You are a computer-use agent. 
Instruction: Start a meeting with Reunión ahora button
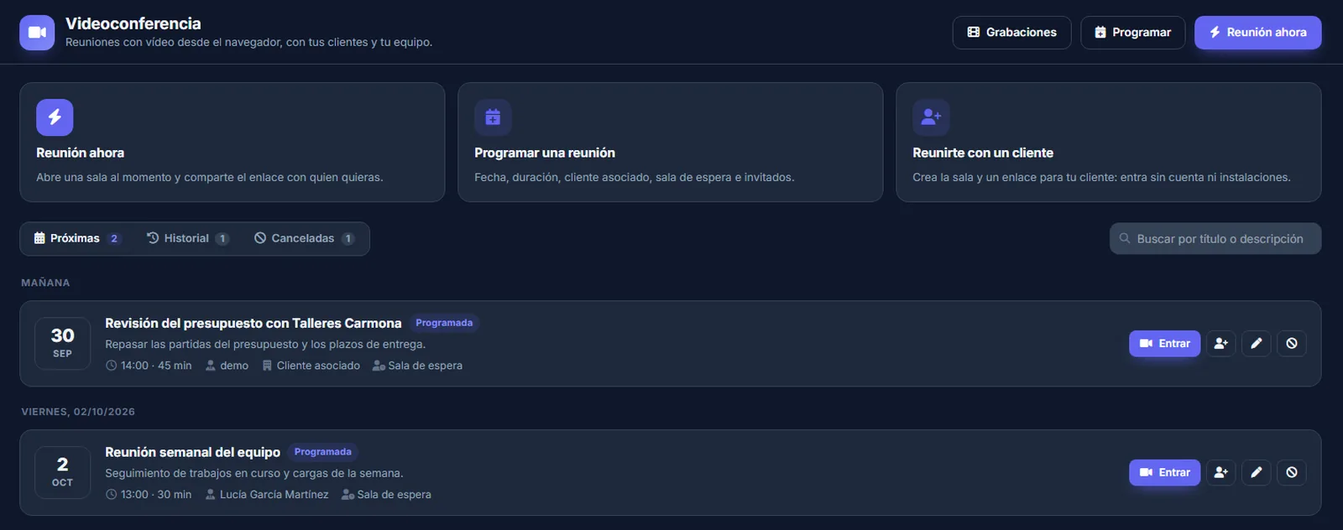[x=1257, y=33]
